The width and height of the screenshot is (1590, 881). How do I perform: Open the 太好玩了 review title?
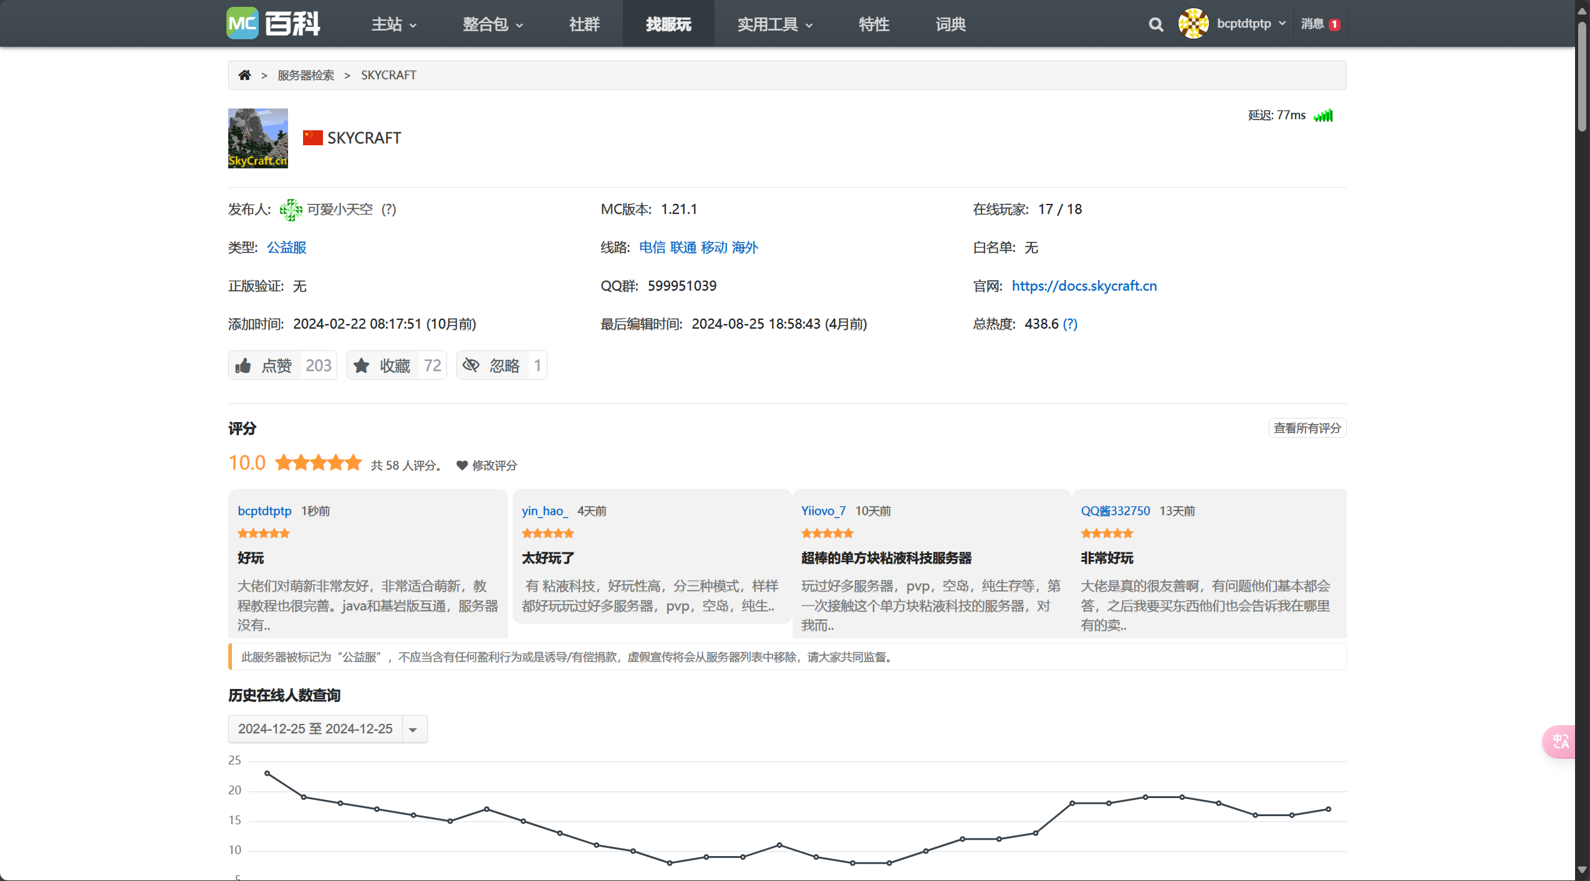pyautogui.click(x=548, y=558)
